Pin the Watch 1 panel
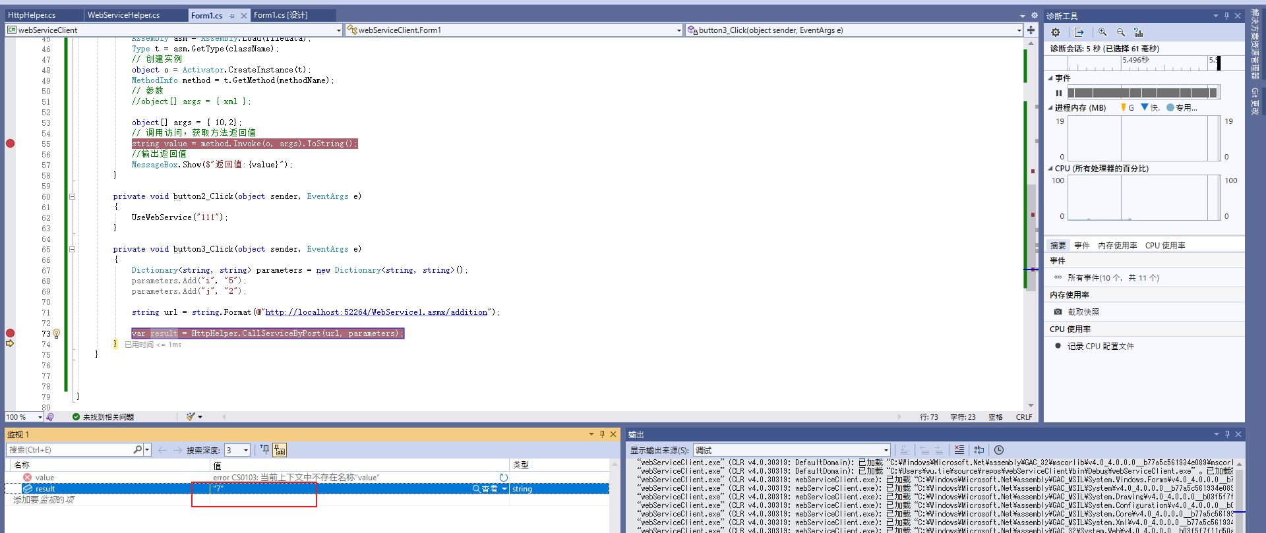This screenshot has width=1266, height=533. point(602,434)
